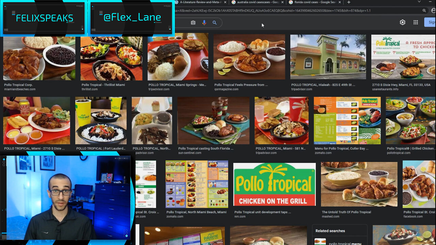
Task: Click the blue magnifier search icon
Action: 215,23
